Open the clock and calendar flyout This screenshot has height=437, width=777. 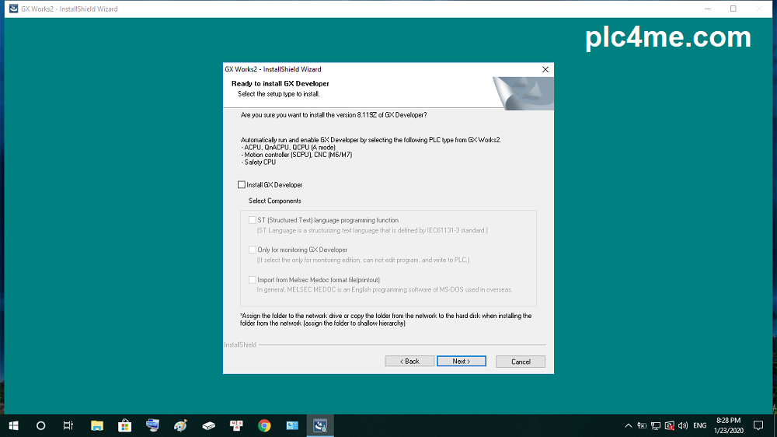pyautogui.click(x=728, y=425)
